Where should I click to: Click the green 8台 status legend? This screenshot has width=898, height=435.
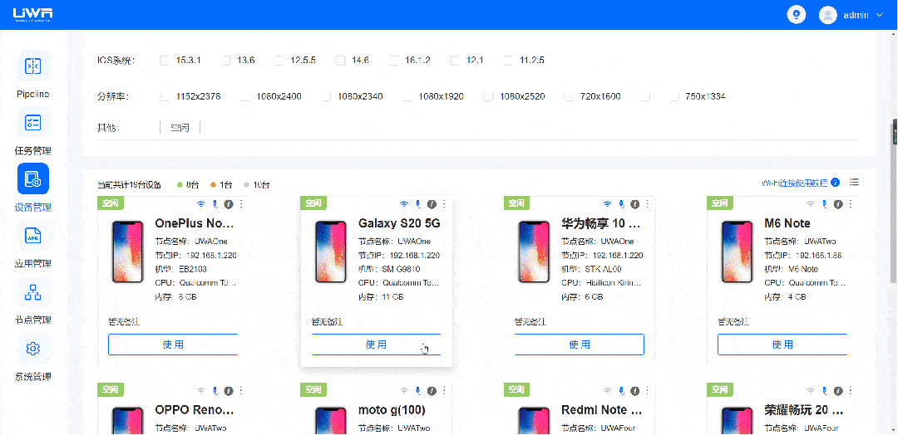(188, 184)
